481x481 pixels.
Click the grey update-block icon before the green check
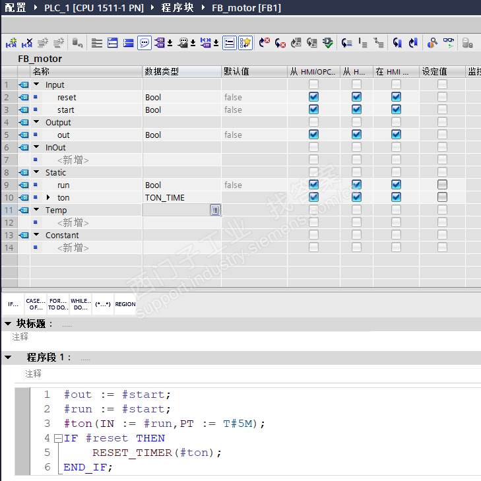click(x=311, y=43)
